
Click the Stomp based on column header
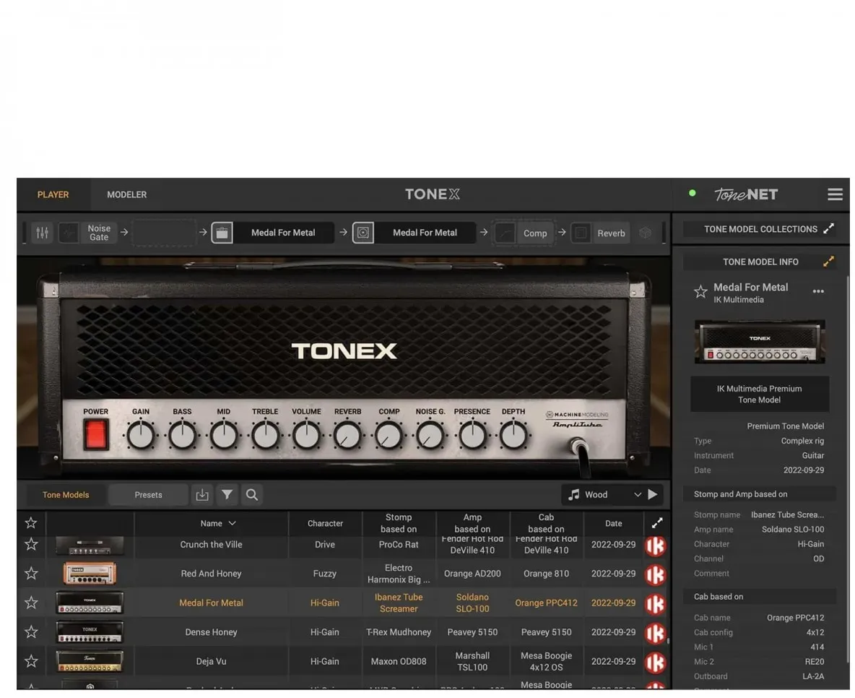399,523
